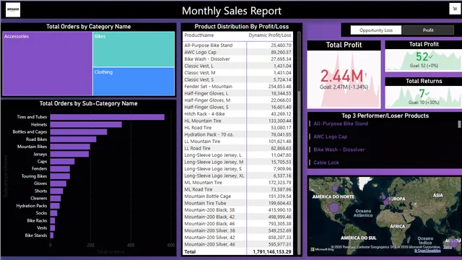462x260 pixels.
Task: Click the Helmets bar
Action: [86, 124]
